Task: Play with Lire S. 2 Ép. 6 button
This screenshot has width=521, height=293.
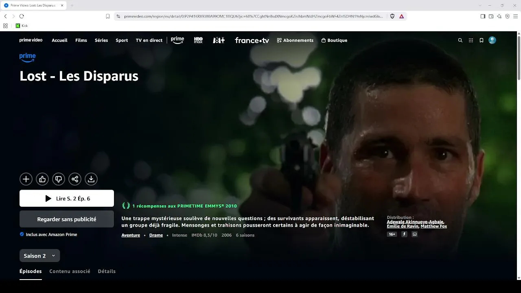Action: [67, 199]
